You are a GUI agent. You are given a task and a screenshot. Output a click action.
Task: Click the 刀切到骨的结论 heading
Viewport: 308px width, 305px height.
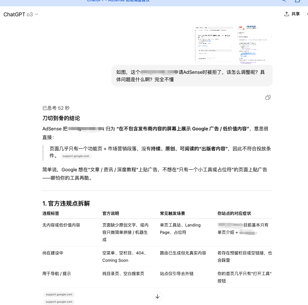[x=61, y=118]
